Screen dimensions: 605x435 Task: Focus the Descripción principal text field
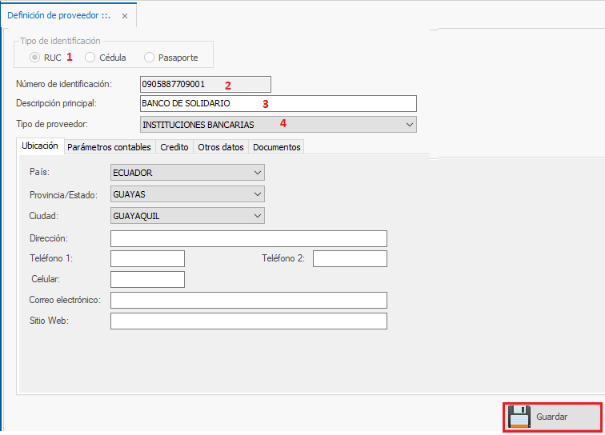coord(278,104)
